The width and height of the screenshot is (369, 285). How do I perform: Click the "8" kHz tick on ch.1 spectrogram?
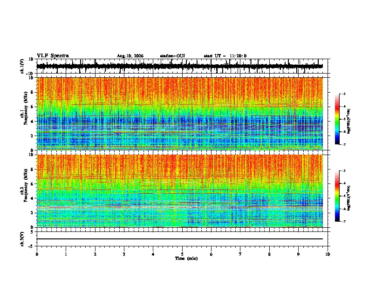click(x=32, y=92)
